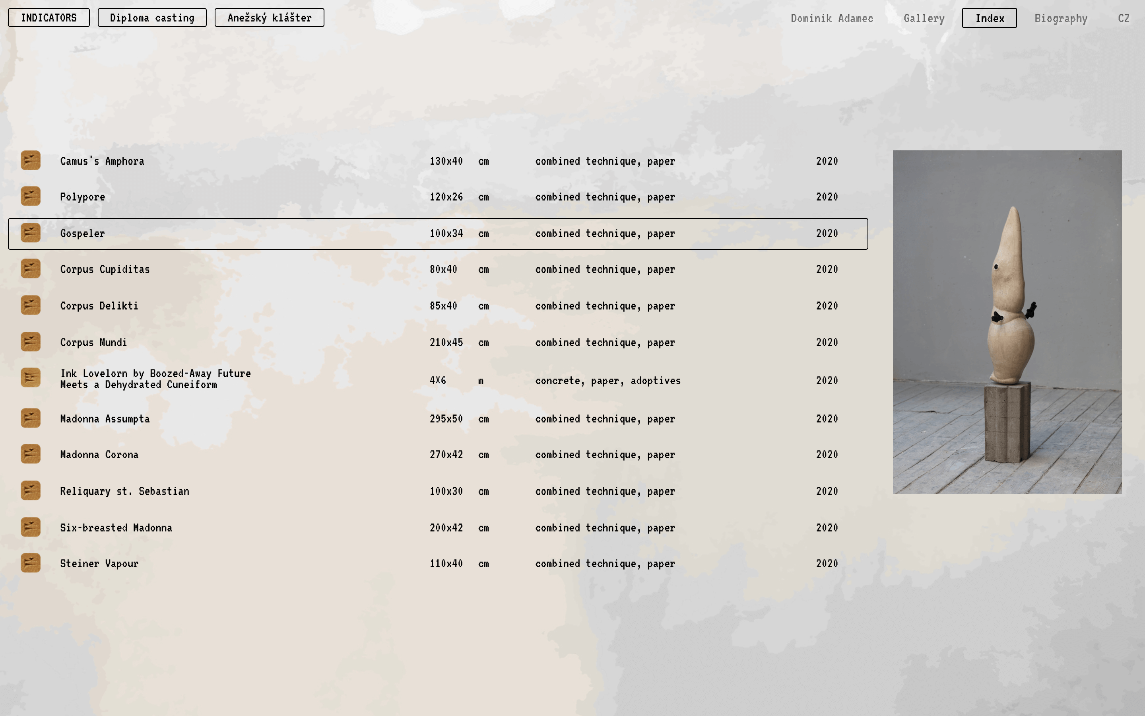This screenshot has height=716, width=1145.
Task: Select the Corpus Delikti title
Action: point(99,306)
